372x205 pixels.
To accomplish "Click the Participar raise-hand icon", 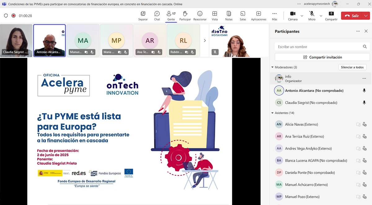I will [x=185, y=15].
